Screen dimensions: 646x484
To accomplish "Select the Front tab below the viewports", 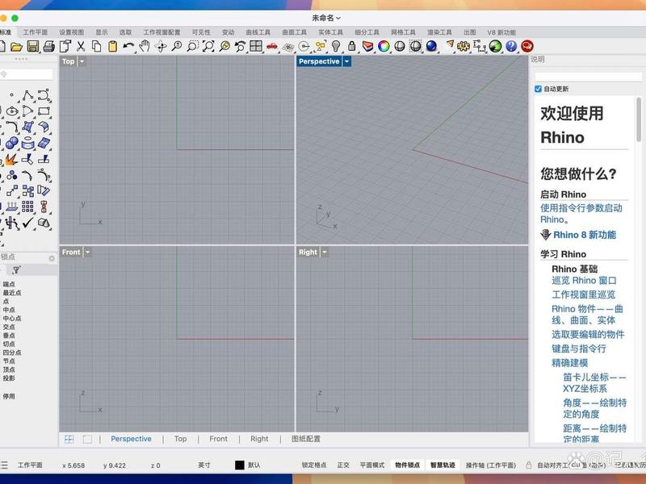I will click(218, 439).
